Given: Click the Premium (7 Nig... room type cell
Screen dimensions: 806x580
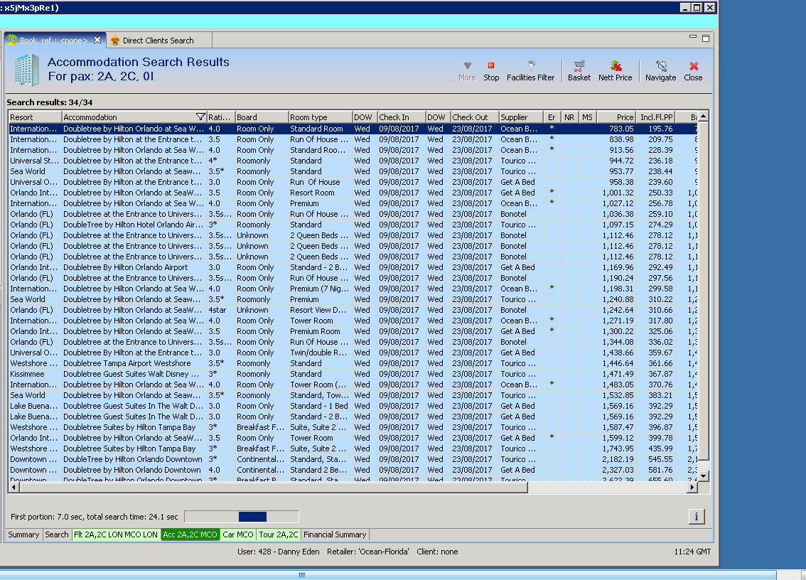Looking at the screenshot, I should (319, 289).
